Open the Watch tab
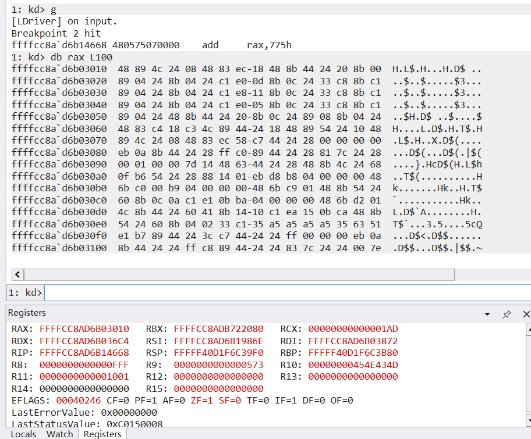Viewport: 531px width, 439px height. pyautogui.click(x=59, y=434)
